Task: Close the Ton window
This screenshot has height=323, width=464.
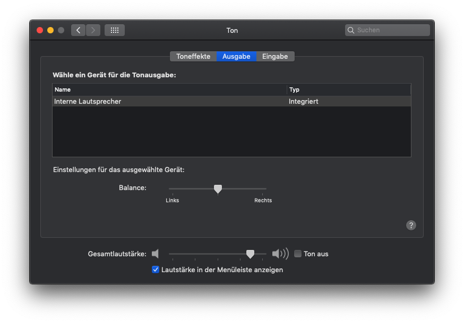Action: (x=40, y=30)
